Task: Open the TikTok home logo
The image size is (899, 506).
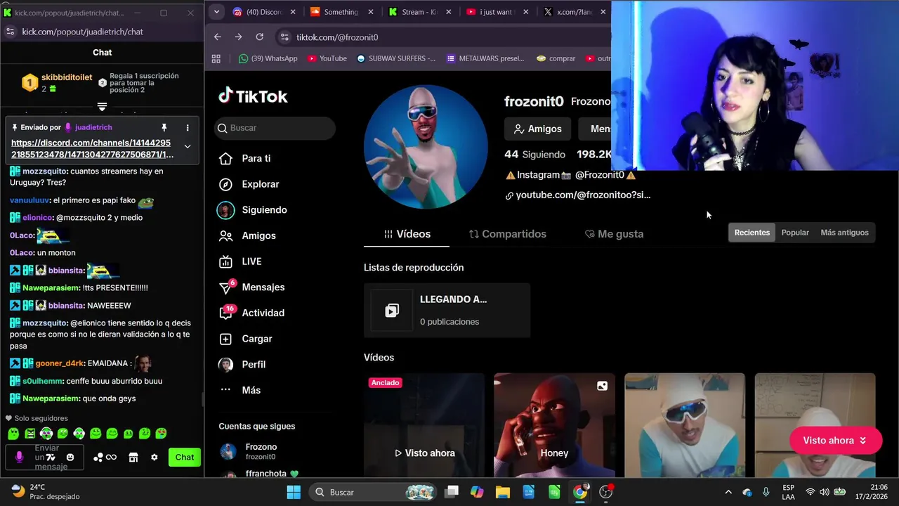Action: click(x=253, y=96)
